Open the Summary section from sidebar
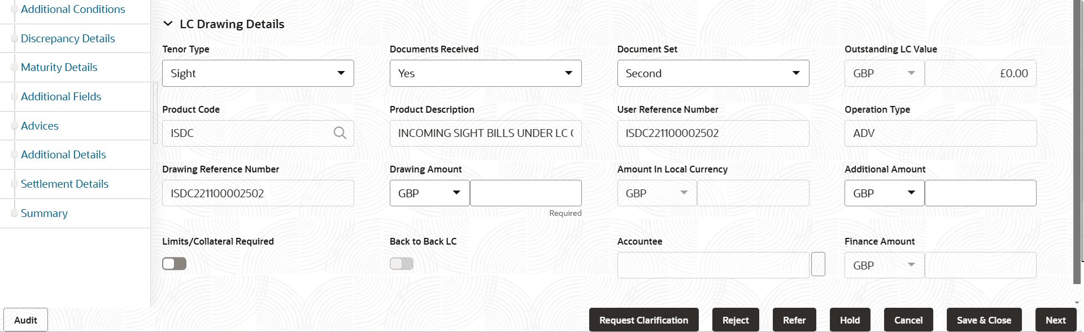This screenshot has height=332, width=1084. click(44, 213)
